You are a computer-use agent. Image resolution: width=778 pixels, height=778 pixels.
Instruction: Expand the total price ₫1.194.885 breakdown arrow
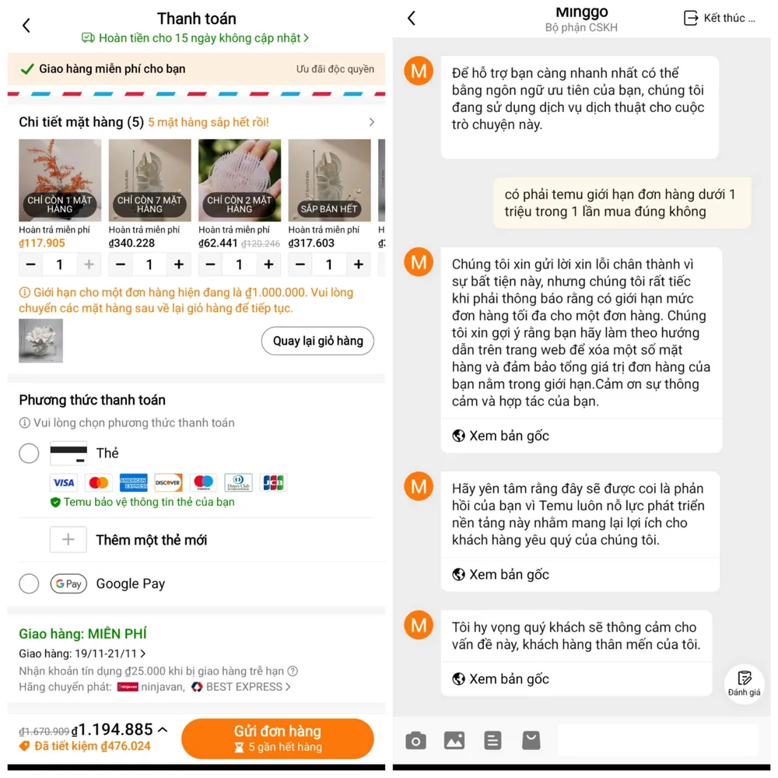[163, 730]
